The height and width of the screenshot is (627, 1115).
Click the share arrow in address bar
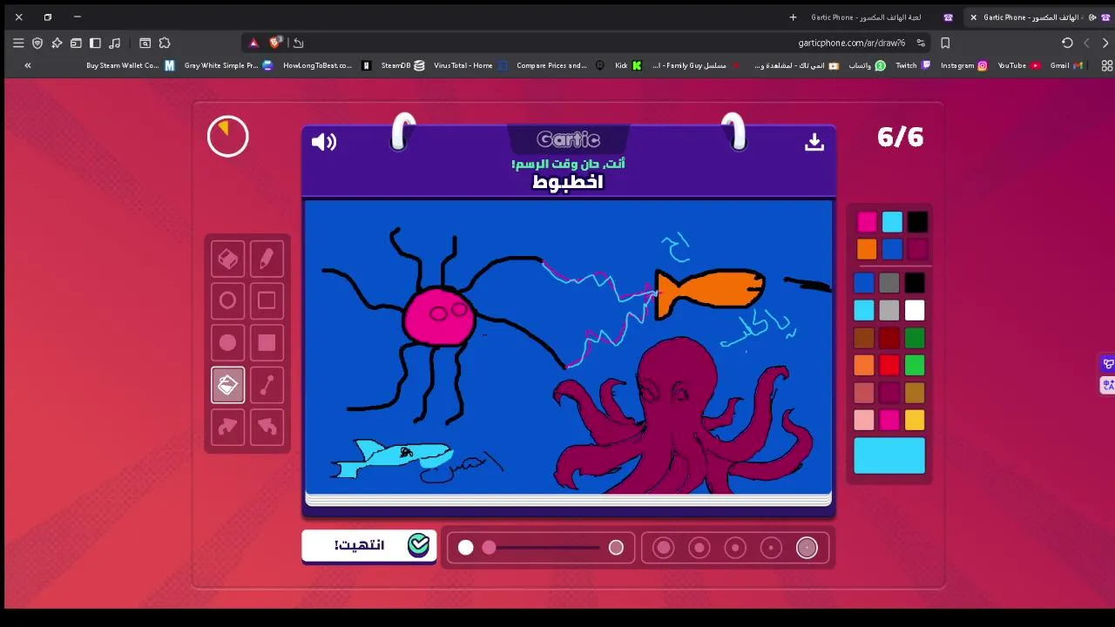pyautogui.click(x=298, y=43)
